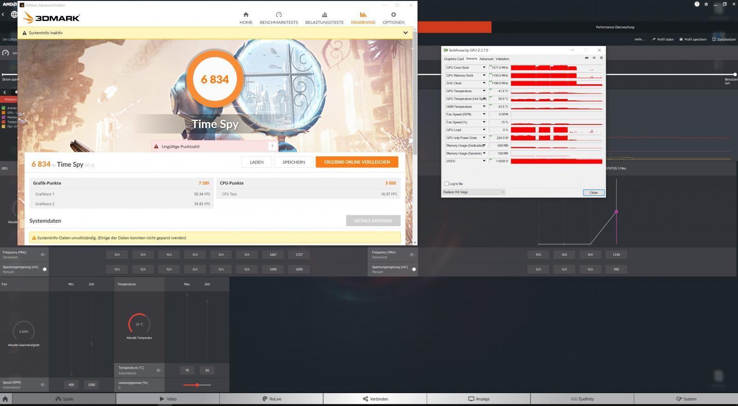Toggle memory Frequency (MHz) Dynamisch switch
Viewport: 738px width, 406px height.
[x=412, y=254]
